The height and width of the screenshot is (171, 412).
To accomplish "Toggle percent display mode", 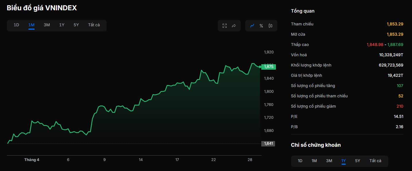I will tap(261, 26).
